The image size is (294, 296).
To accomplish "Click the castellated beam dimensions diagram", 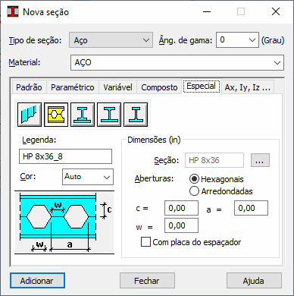I will pyautogui.click(x=64, y=222).
